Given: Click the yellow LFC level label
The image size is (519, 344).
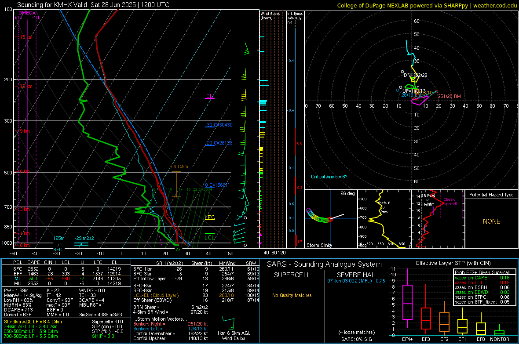Looking at the screenshot, I should click(210, 217).
